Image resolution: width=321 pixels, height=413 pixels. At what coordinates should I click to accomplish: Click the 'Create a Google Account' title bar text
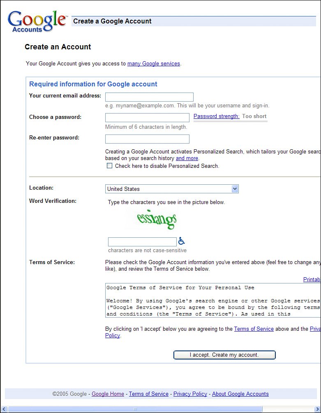click(112, 21)
